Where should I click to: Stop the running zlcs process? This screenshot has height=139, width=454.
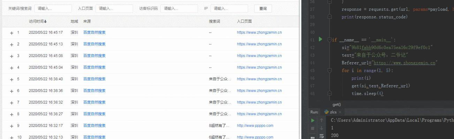click(312, 128)
